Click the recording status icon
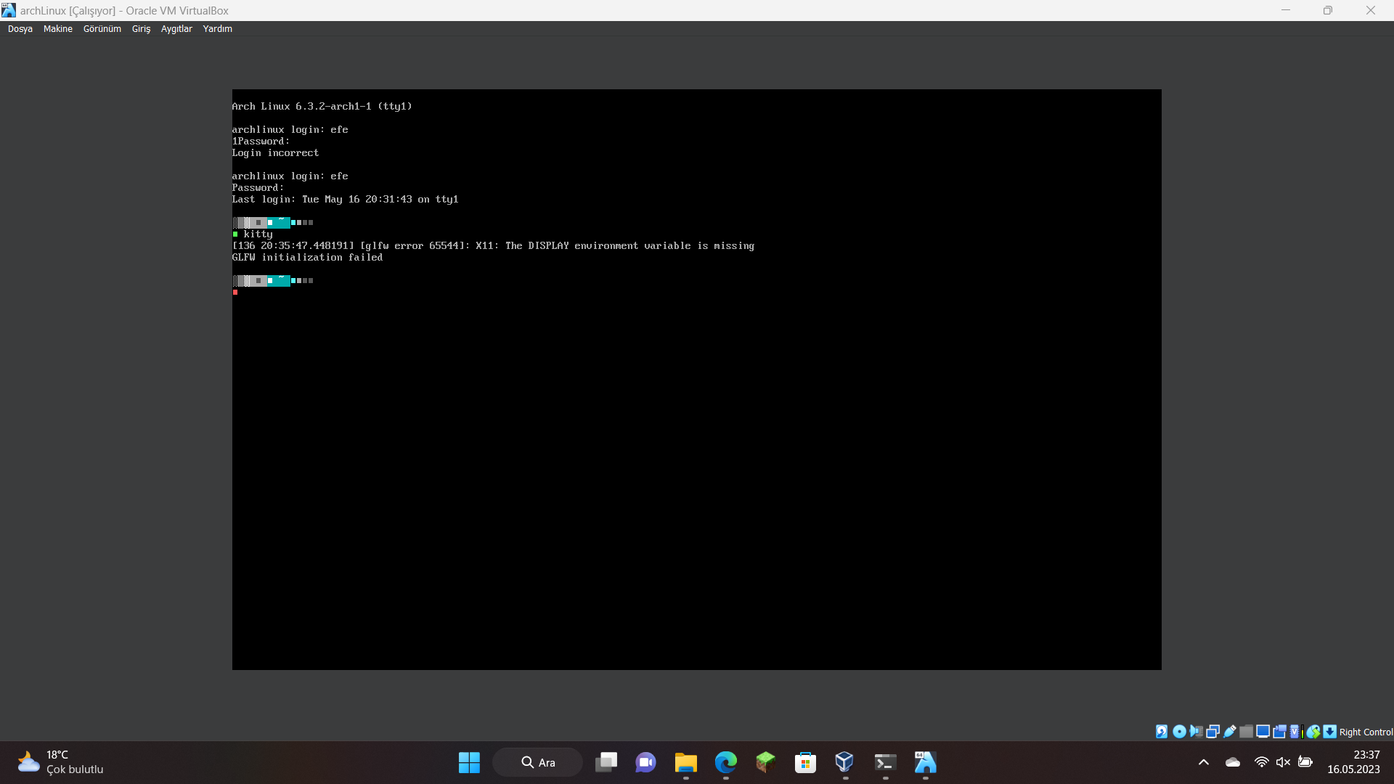 [x=1279, y=732]
